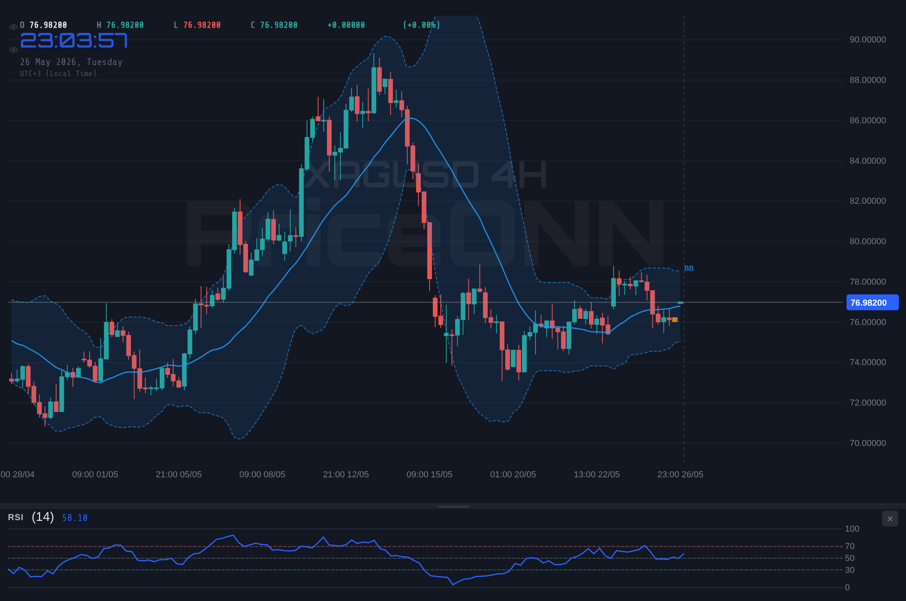Click the Close value 76.98200
906x601 pixels.
pos(279,25)
